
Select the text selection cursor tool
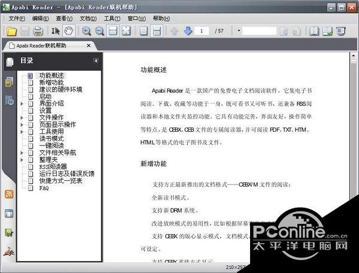coord(55,31)
